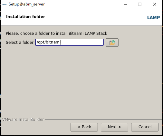Click the VMware InstallBuilder footer text
The height and width of the screenshot is (136, 163).
coord(23,120)
